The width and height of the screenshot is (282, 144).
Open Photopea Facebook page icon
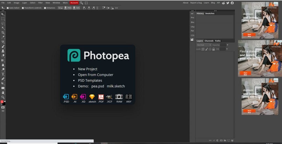(x=232, y=3)
